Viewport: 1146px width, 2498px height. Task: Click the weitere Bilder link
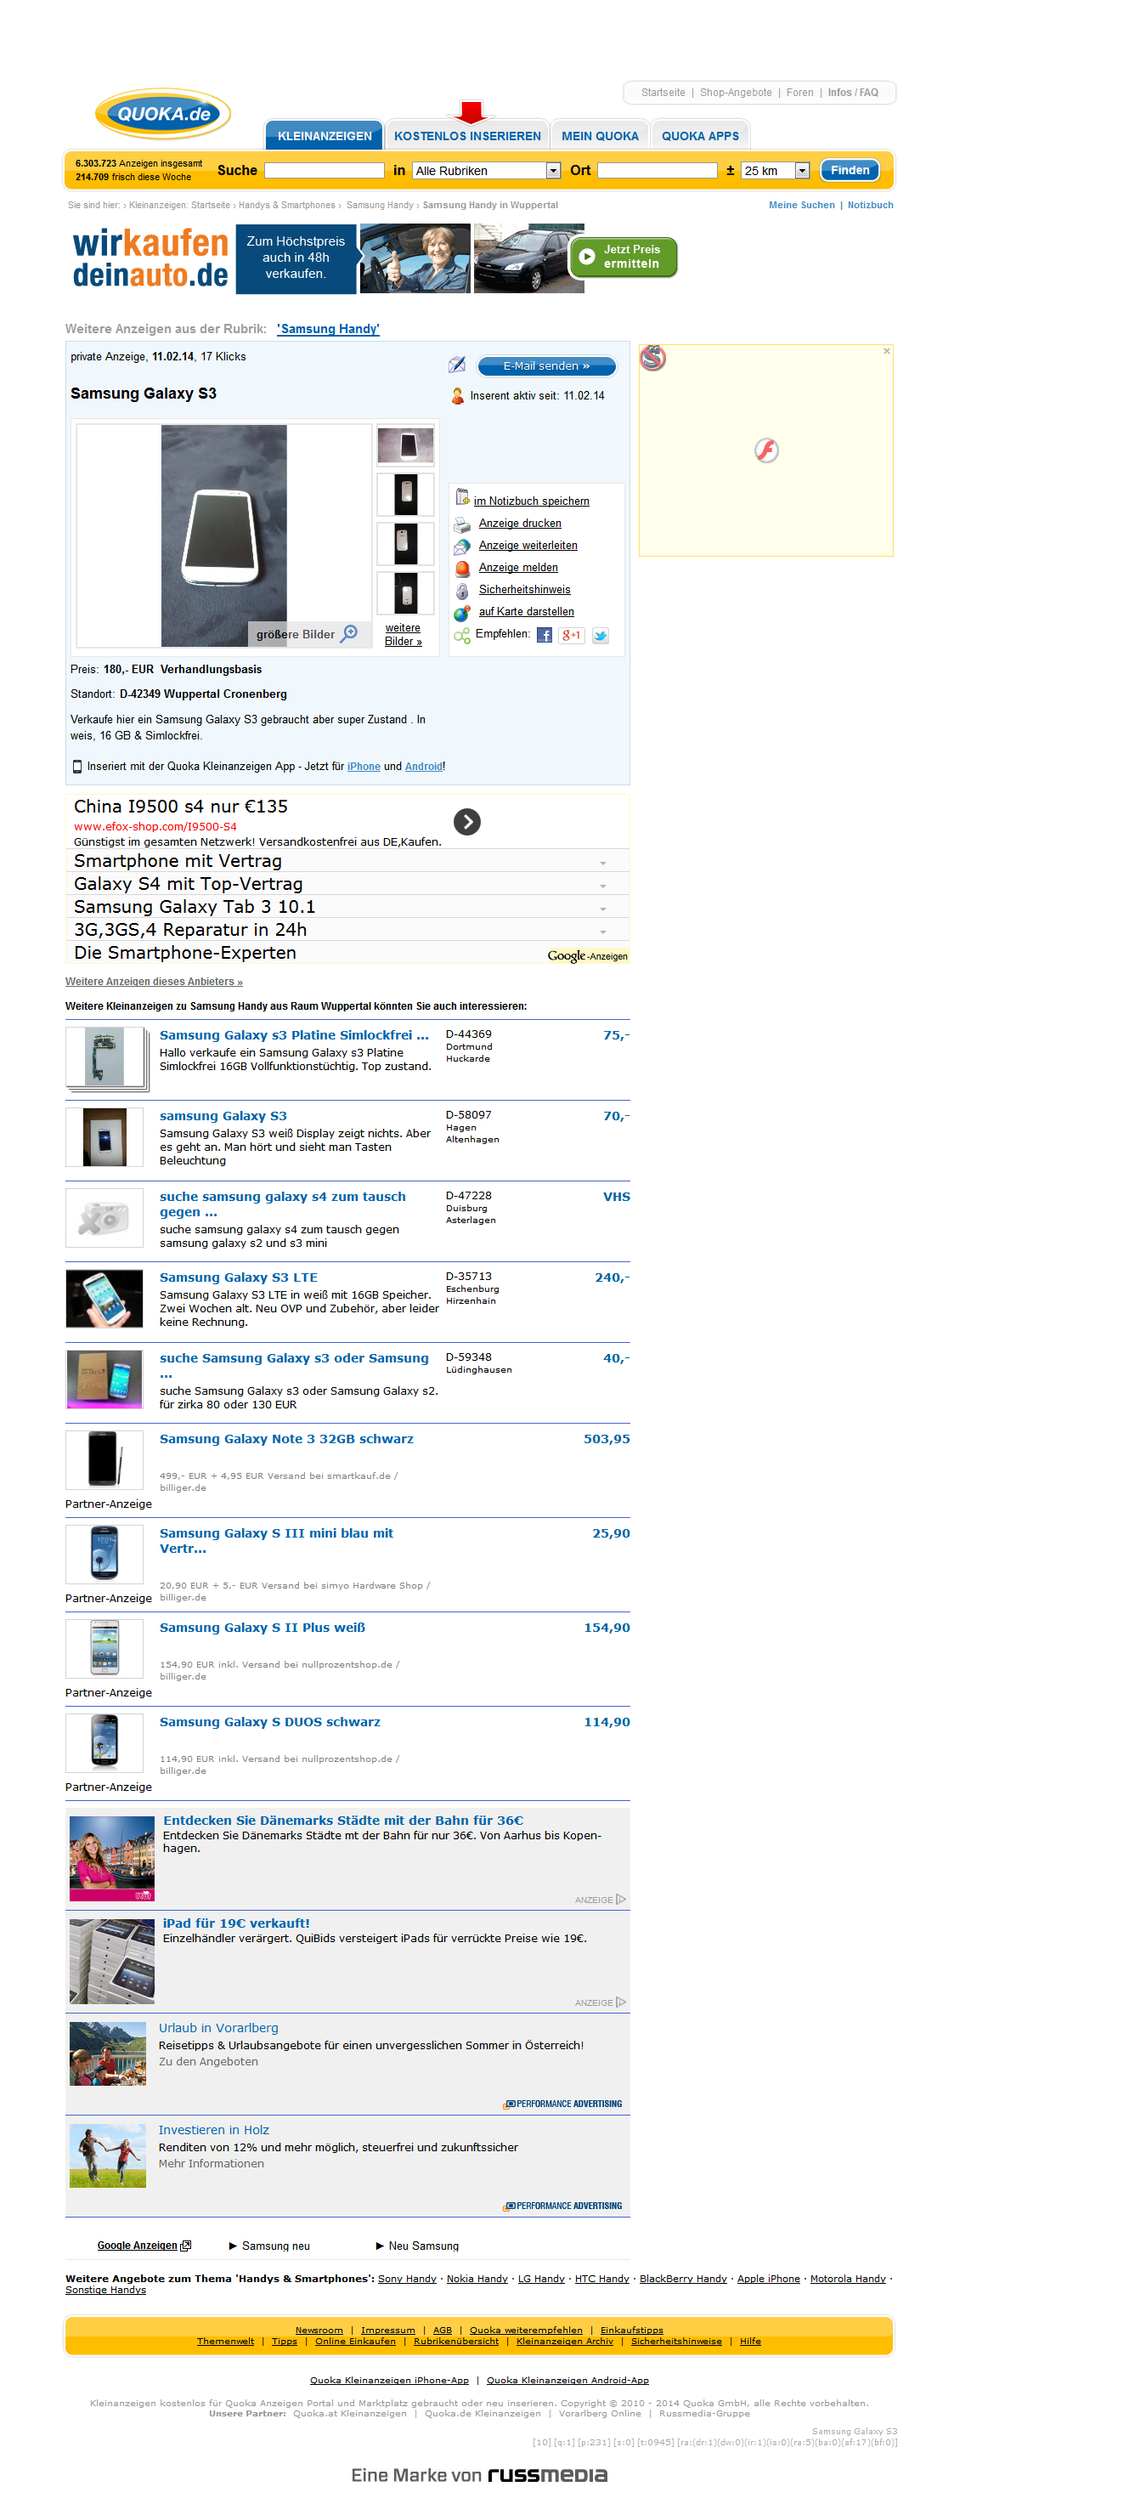404,634
